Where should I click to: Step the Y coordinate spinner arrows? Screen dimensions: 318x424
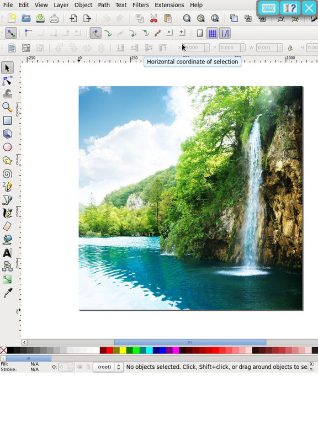243,48
